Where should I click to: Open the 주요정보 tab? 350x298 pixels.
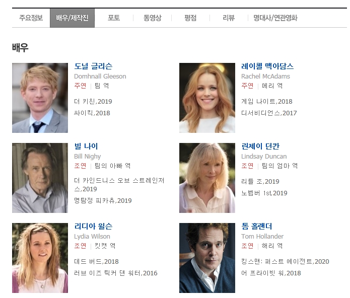click(x=31, y=18)
